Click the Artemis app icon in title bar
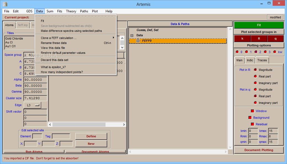Viewport: 287px width, 164px height. coord(5,4)
